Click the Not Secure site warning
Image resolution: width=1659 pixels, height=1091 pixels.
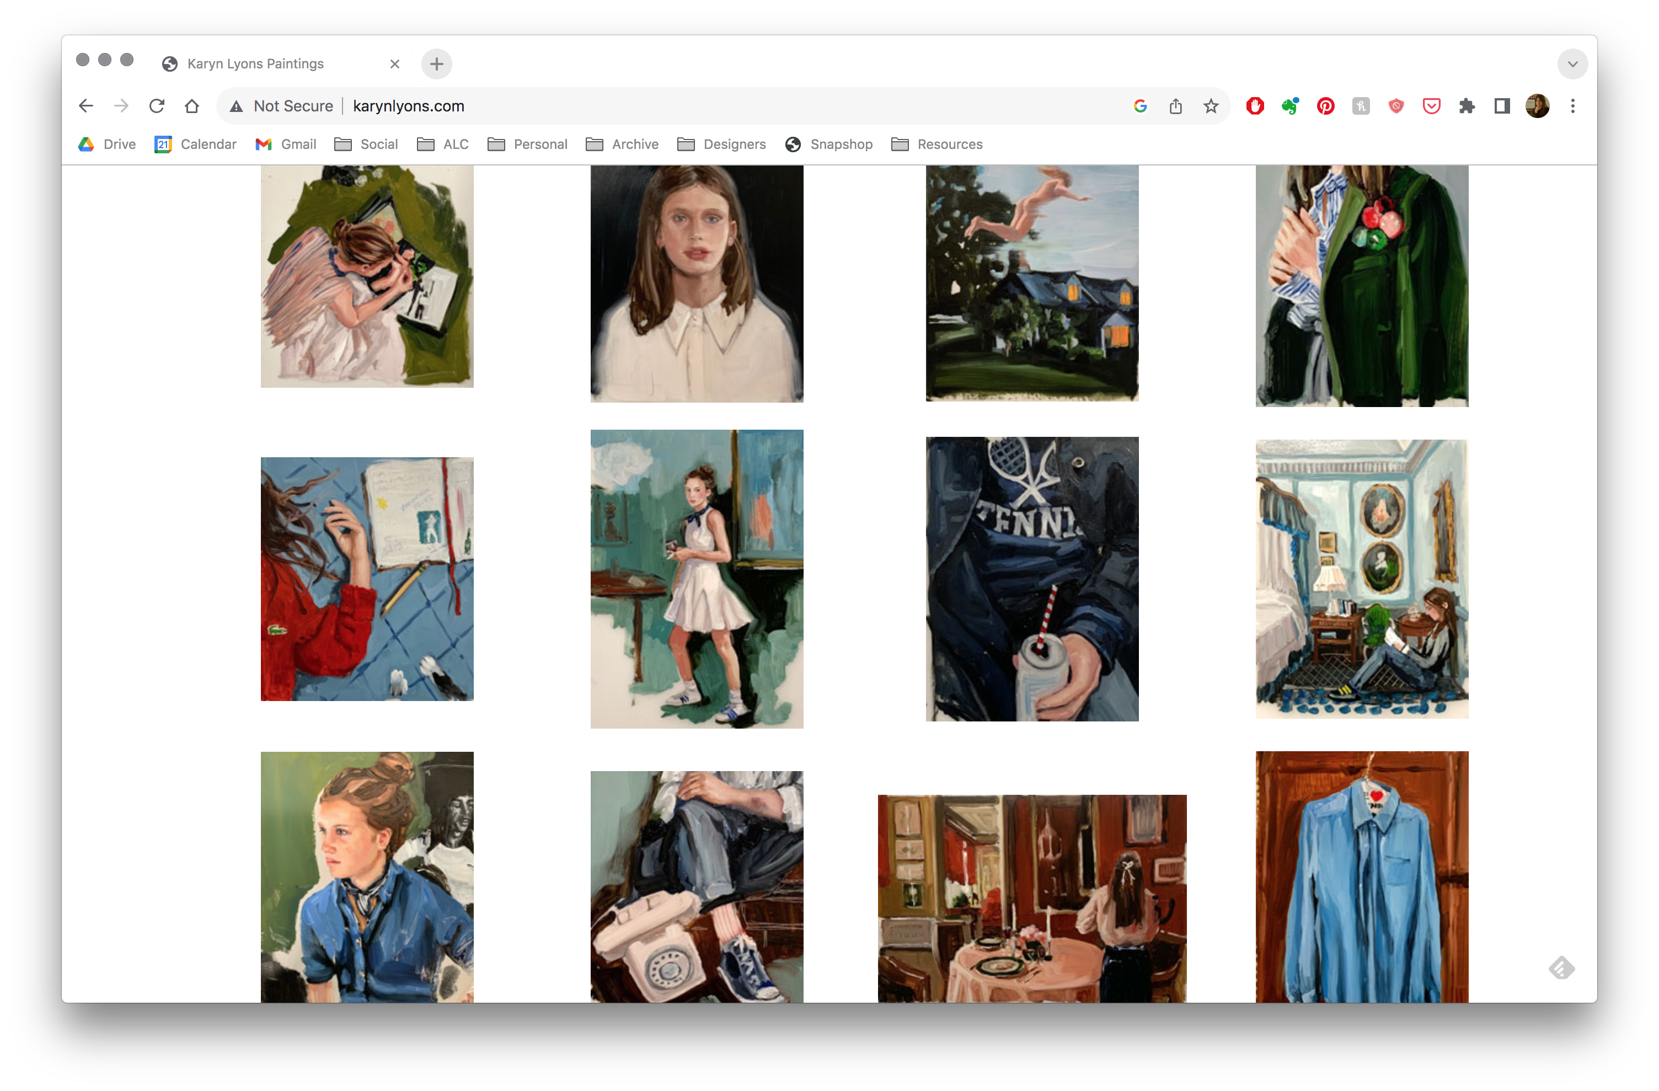click(x=282, y=106)
